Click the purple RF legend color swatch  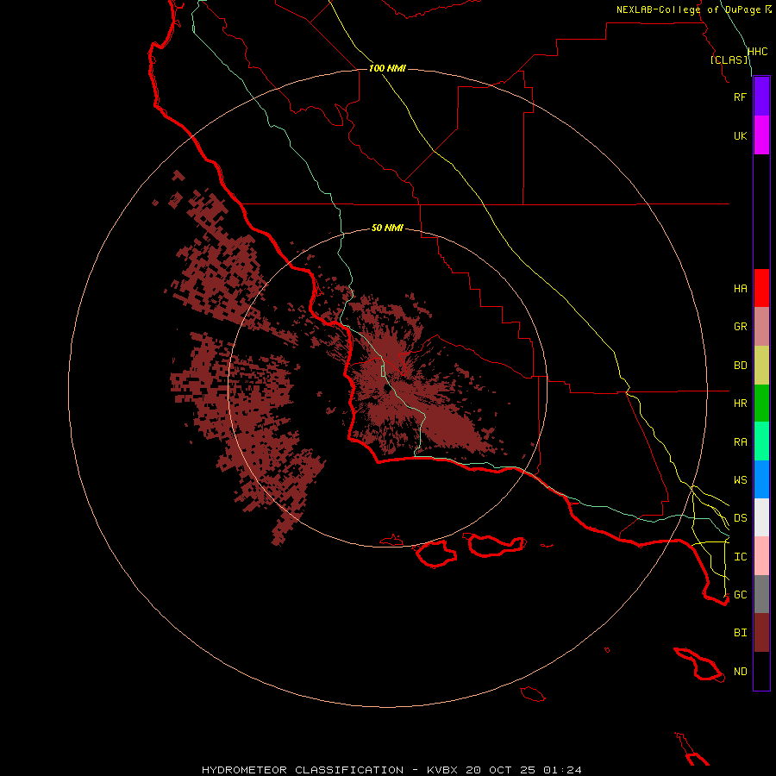(761, 97)
